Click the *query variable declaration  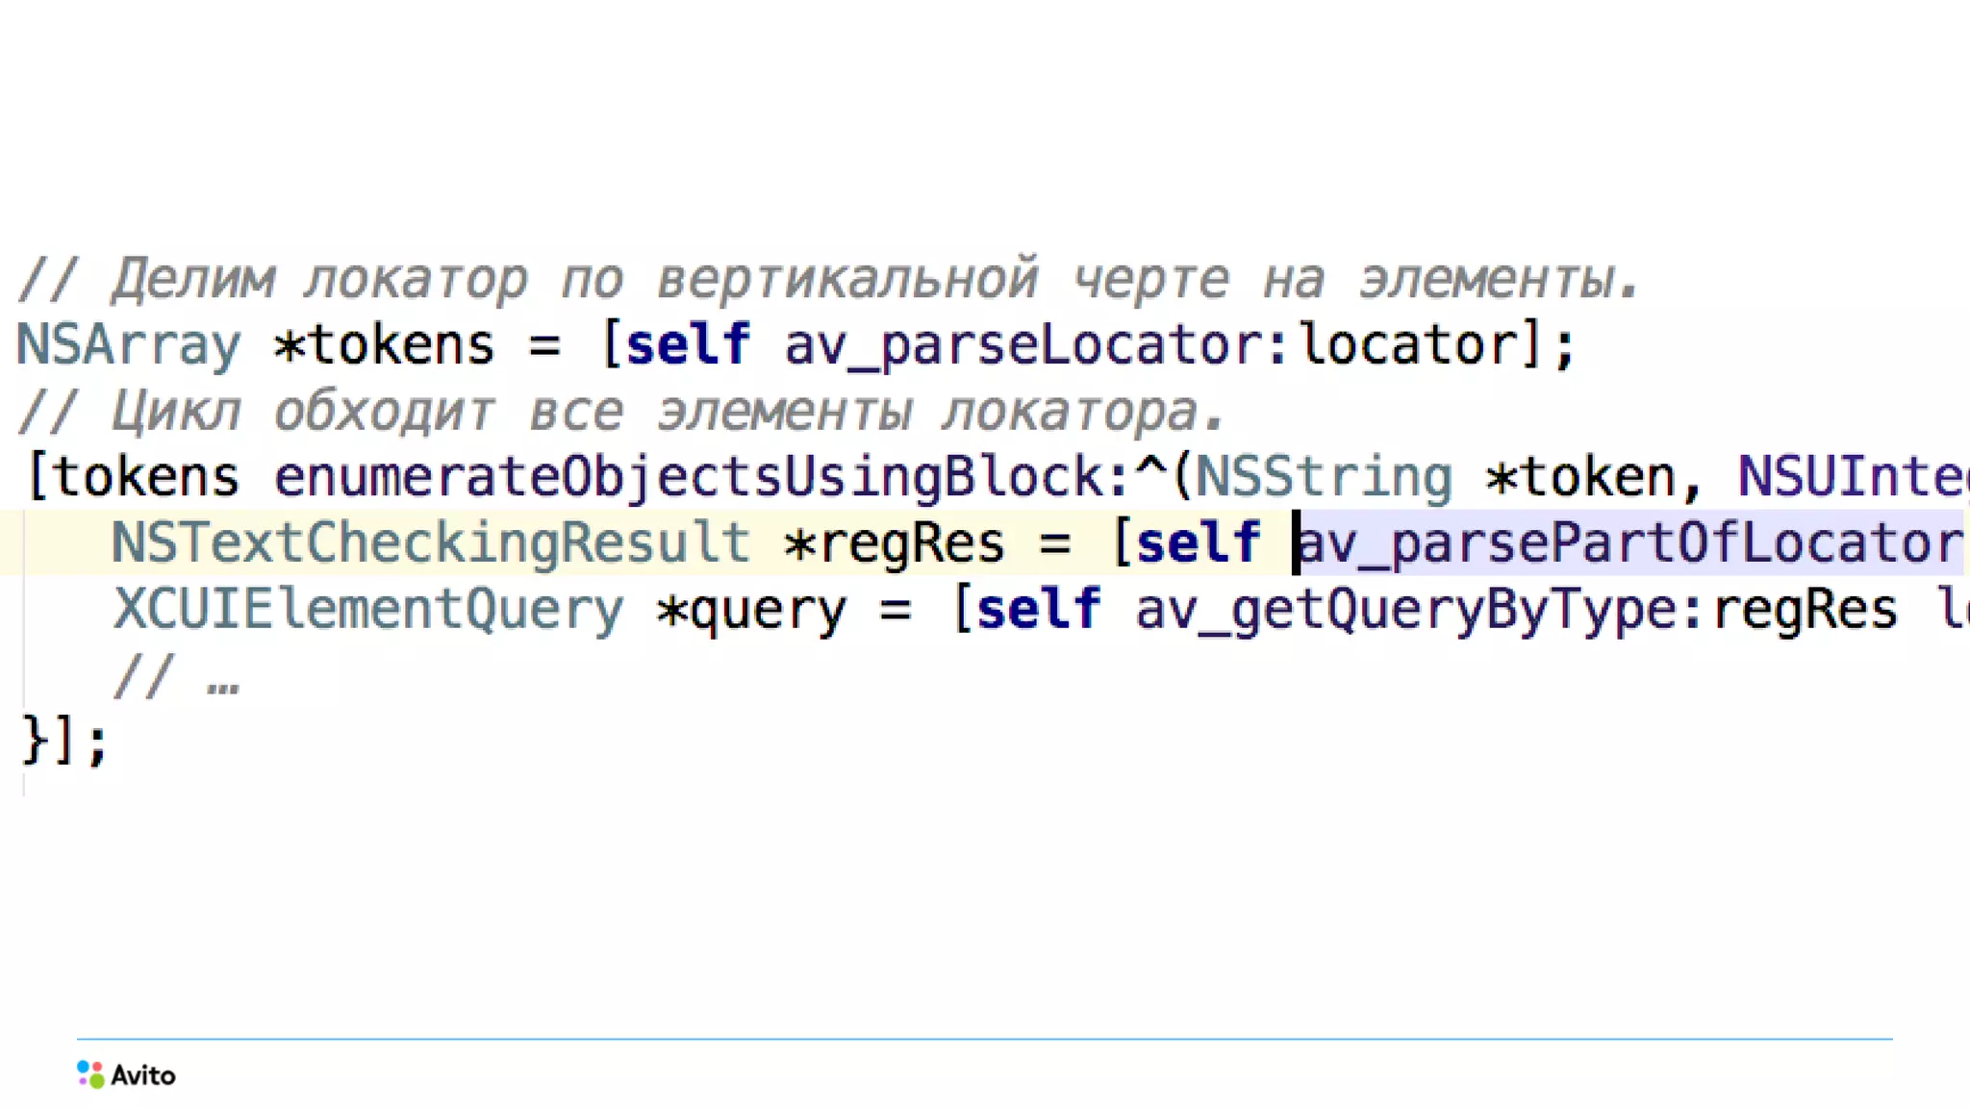[750, 610]
